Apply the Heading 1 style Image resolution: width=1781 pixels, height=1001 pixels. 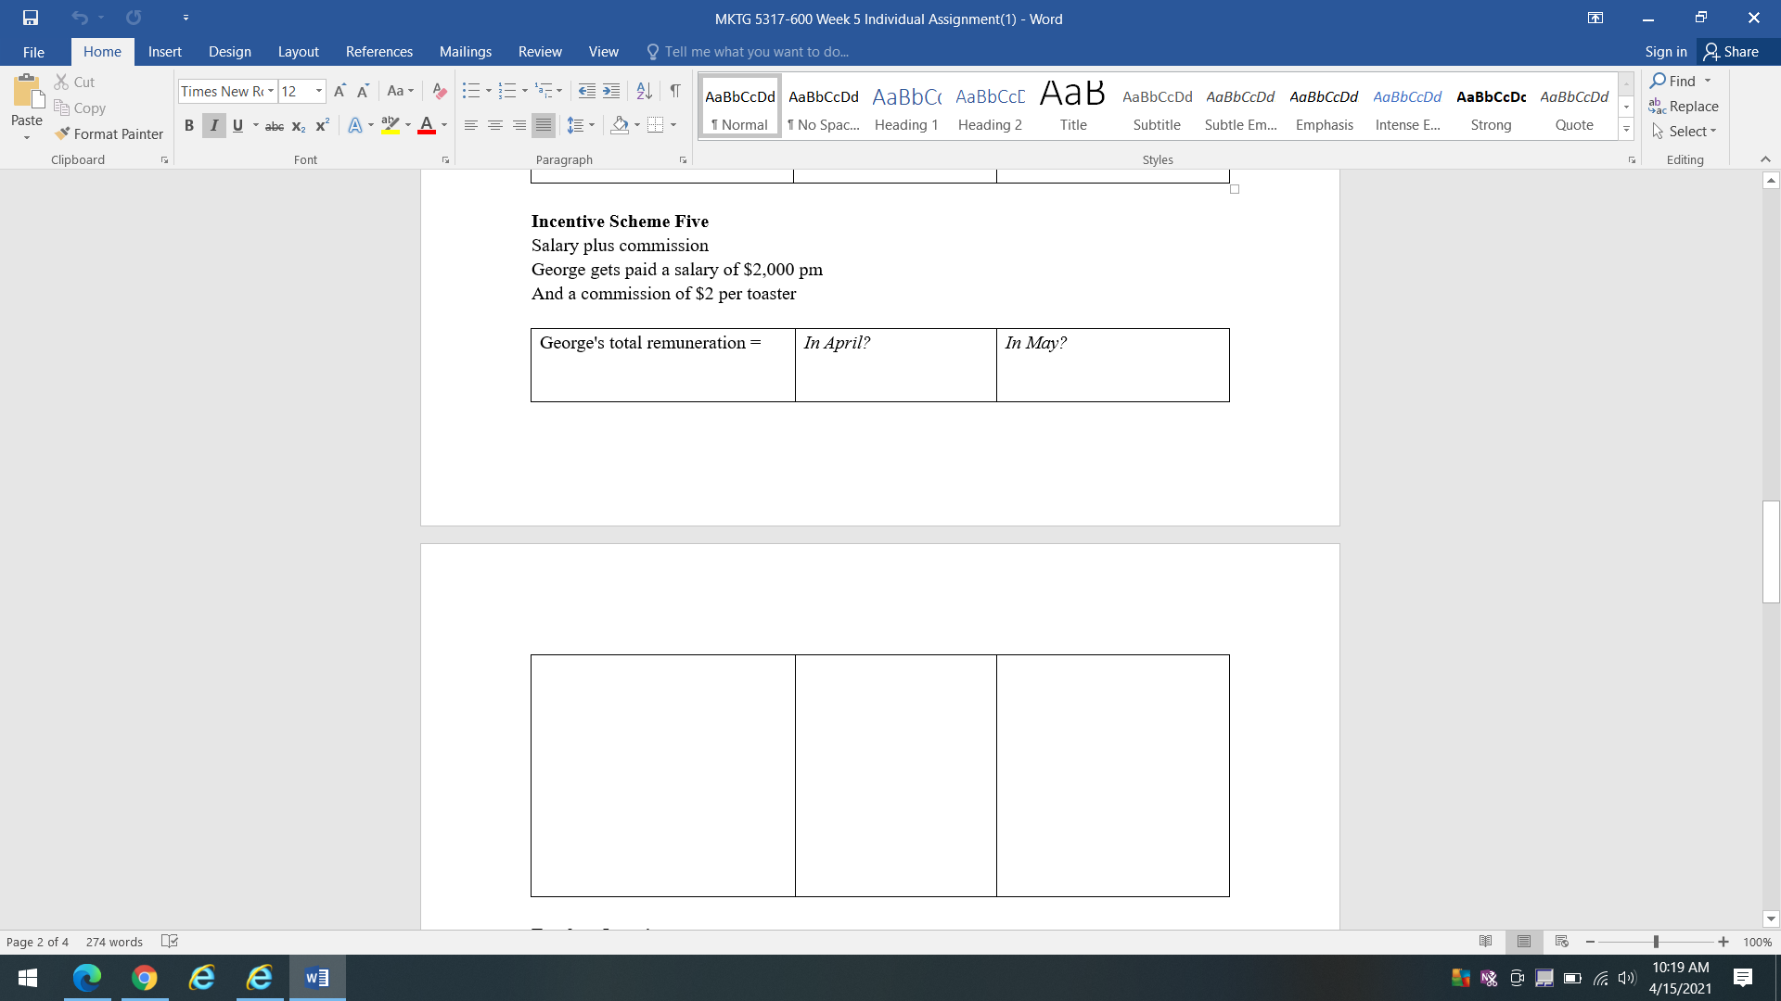point(906,107)
